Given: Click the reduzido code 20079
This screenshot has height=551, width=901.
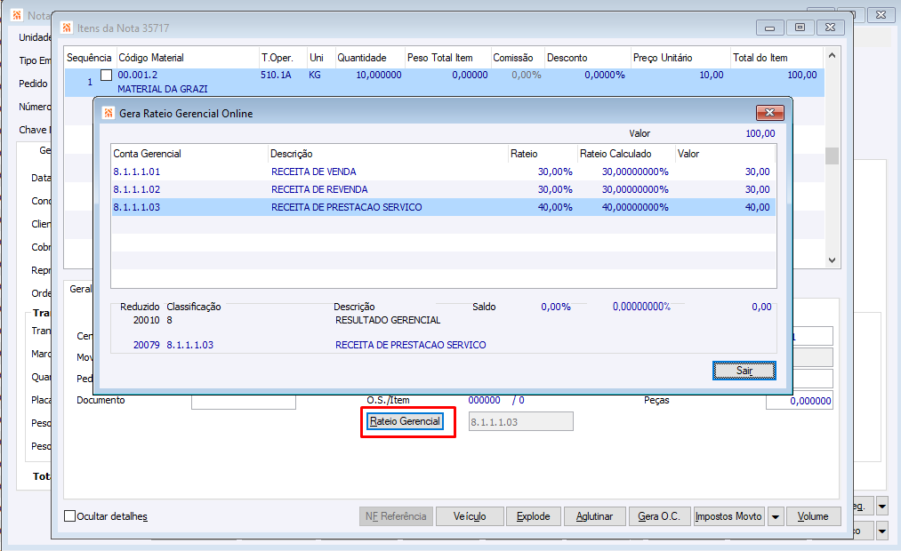Looking at the screenshot, I should click(147, 345).
